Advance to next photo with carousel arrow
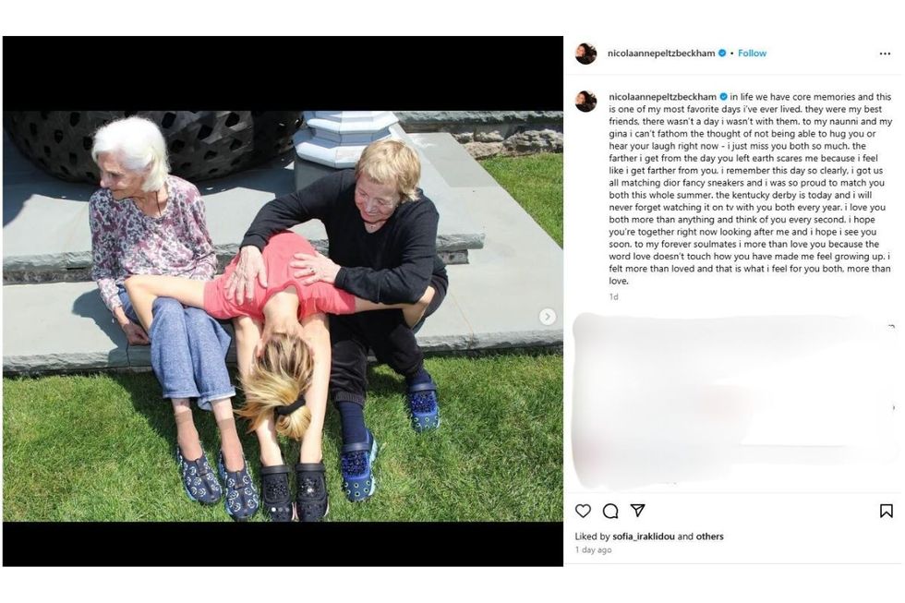The image size is (905, 603). click(547, 317)
